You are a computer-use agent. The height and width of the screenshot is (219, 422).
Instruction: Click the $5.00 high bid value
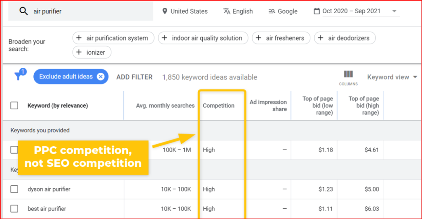[372, 189]
